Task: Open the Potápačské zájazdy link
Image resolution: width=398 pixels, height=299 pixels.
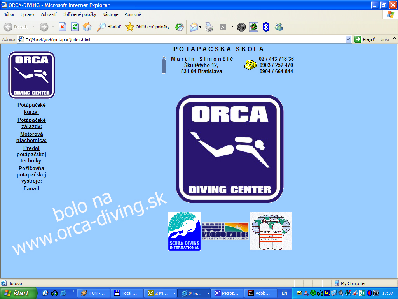Action: (31, 123)
